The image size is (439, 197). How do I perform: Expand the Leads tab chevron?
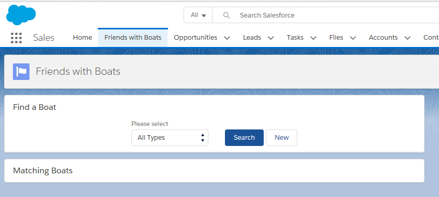coord(271,38)
